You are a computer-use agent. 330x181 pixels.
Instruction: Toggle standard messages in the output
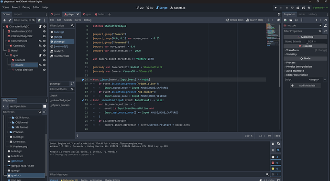tap(275, 157)
